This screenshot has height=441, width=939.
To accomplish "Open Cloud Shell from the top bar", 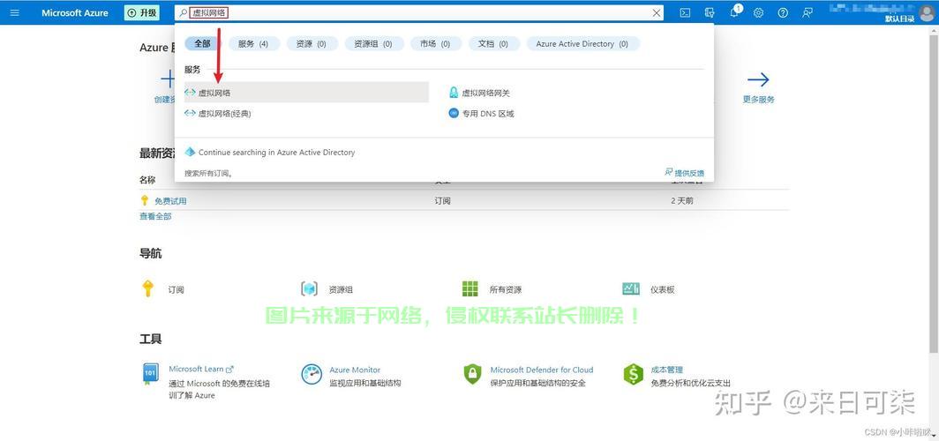I will pyautogui.click(x=686, y=12).
